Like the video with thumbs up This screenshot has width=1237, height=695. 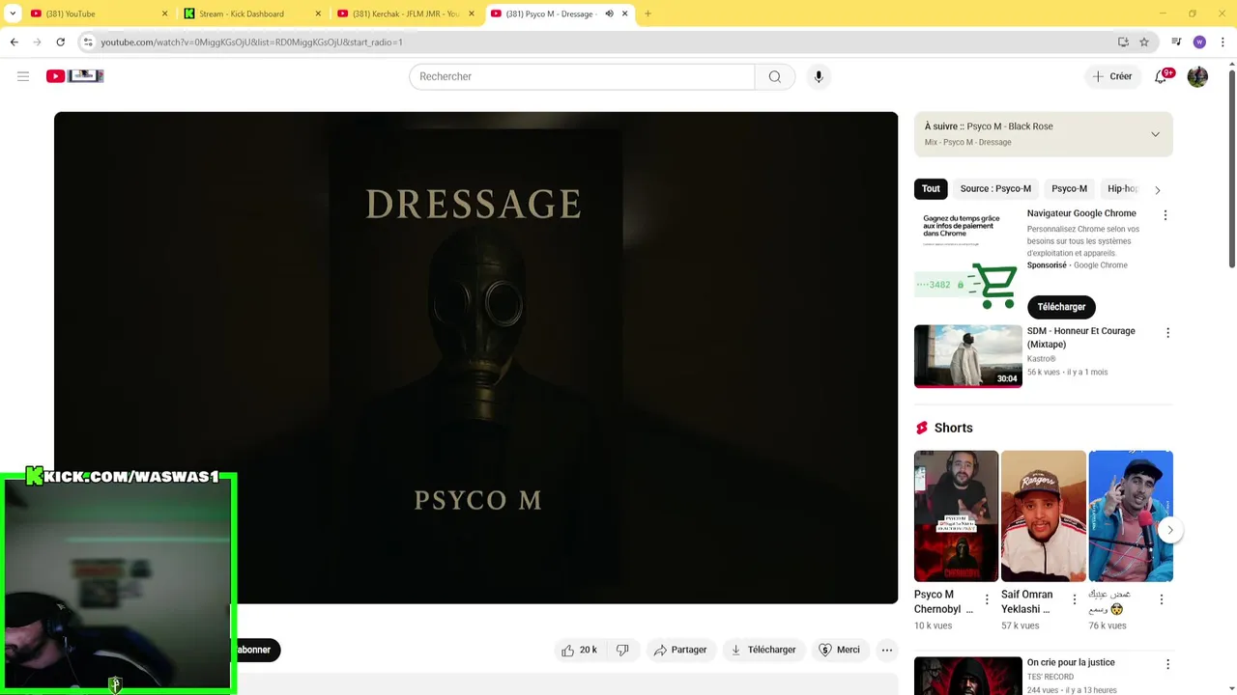[578, 650]
